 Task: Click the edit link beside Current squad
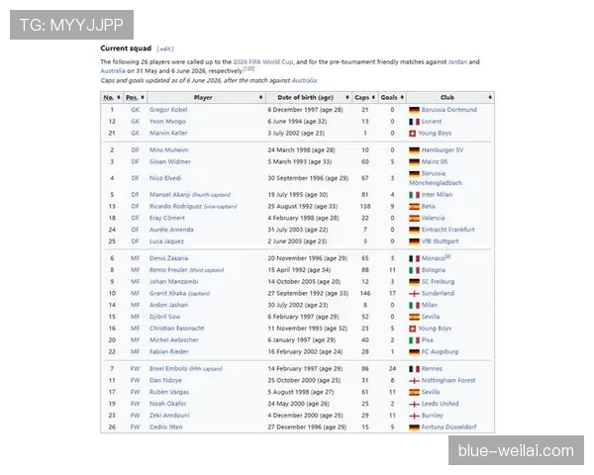click(x=165, y=48)
